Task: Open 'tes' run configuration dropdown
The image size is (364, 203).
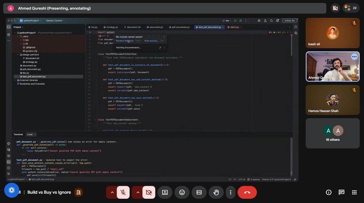Action: coord(227,21)
